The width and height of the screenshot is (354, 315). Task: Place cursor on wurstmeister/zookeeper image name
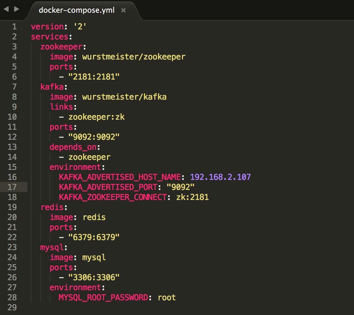[134, 57]
